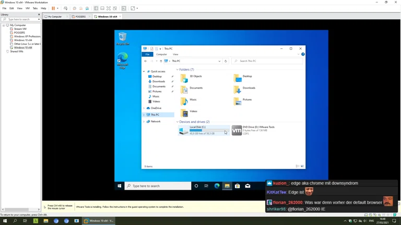Viewport: 401px width, 225px height.
Task: Click the guest Windows Start button
Action: [x=120, y=186]
